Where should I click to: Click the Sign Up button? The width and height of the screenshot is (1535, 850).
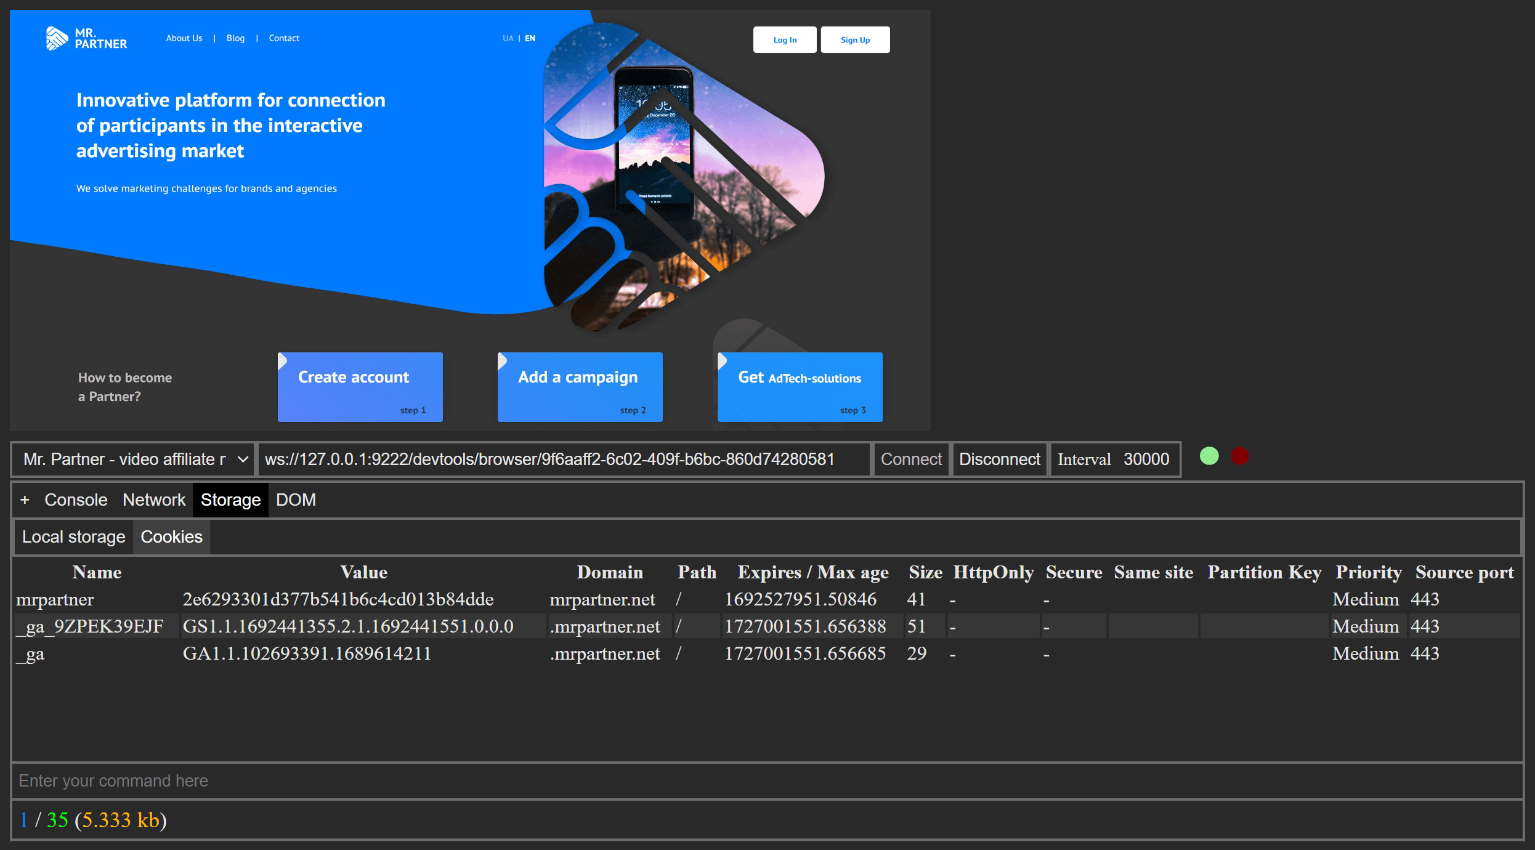855,39
